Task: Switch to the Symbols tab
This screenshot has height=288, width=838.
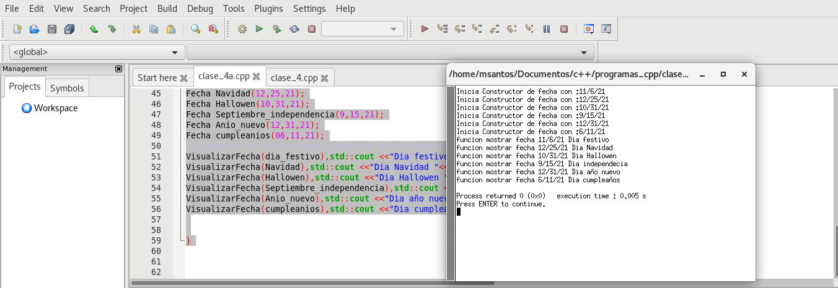Action: pyautogui.click(x=67, y=88)
